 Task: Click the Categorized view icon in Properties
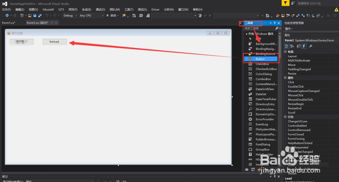pos(287,46)
